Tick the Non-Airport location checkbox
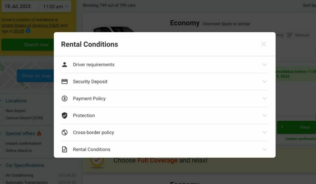Image resolution: width=316 pixels, height=184 pixels. point(2,111)
